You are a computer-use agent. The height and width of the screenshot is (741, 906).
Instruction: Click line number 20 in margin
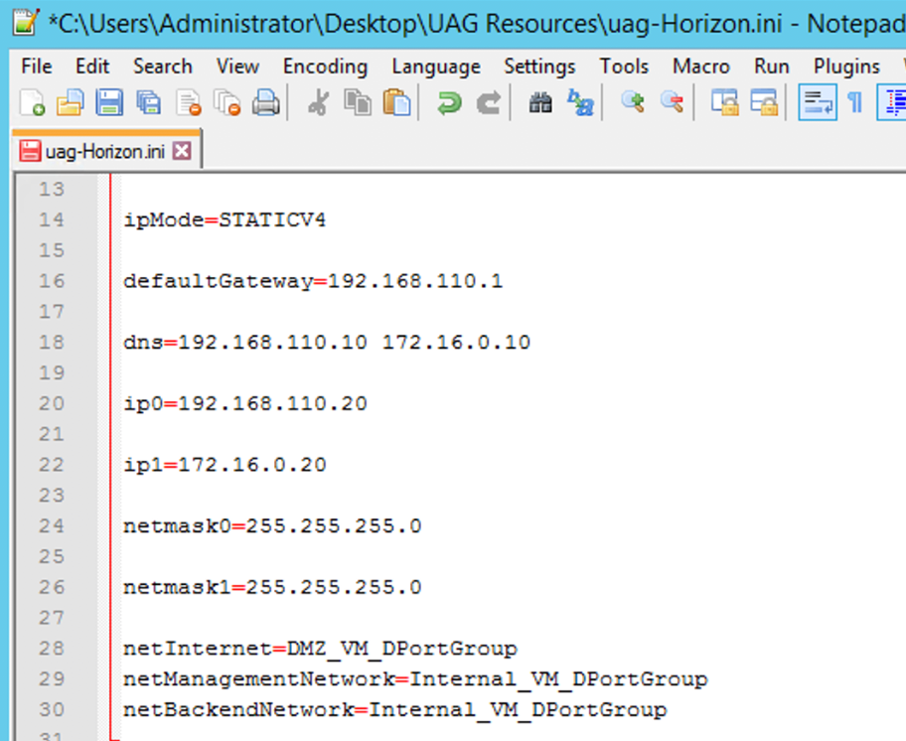click(x=52, y=403)
